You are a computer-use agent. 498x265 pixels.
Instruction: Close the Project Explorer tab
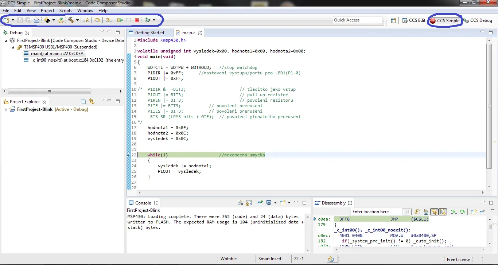(x=44, y=102)
